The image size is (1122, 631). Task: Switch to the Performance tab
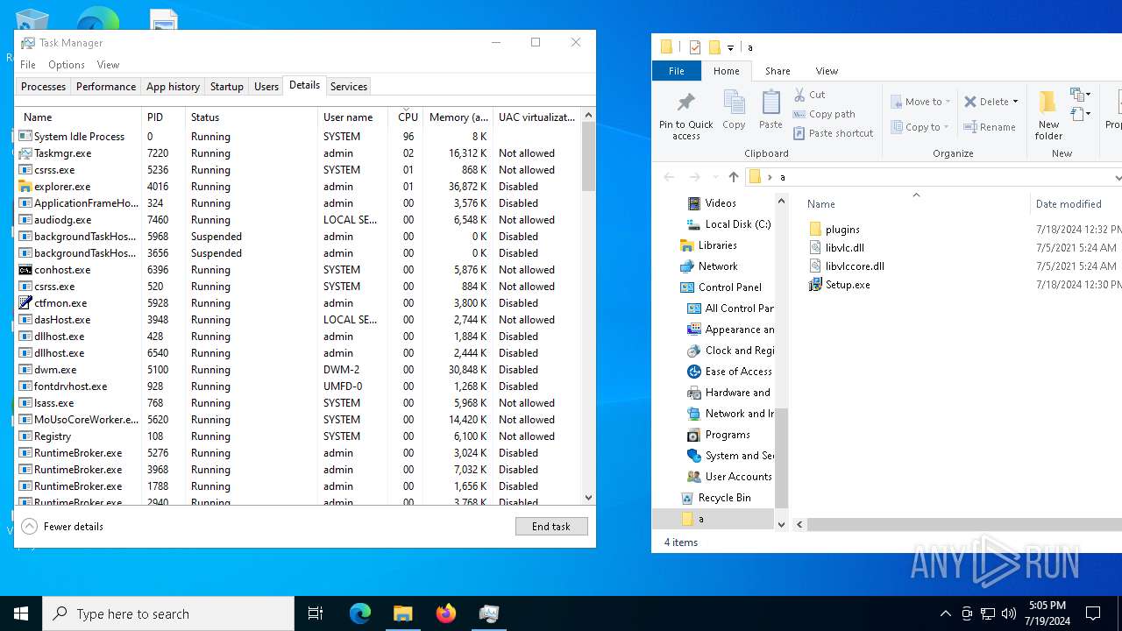click(x=106, y=87)
